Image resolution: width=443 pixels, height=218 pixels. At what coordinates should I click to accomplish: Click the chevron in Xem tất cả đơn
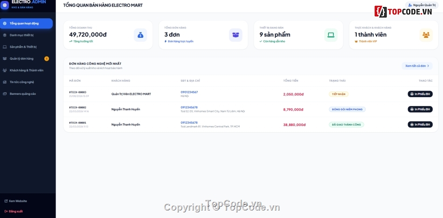click(428, 66)
